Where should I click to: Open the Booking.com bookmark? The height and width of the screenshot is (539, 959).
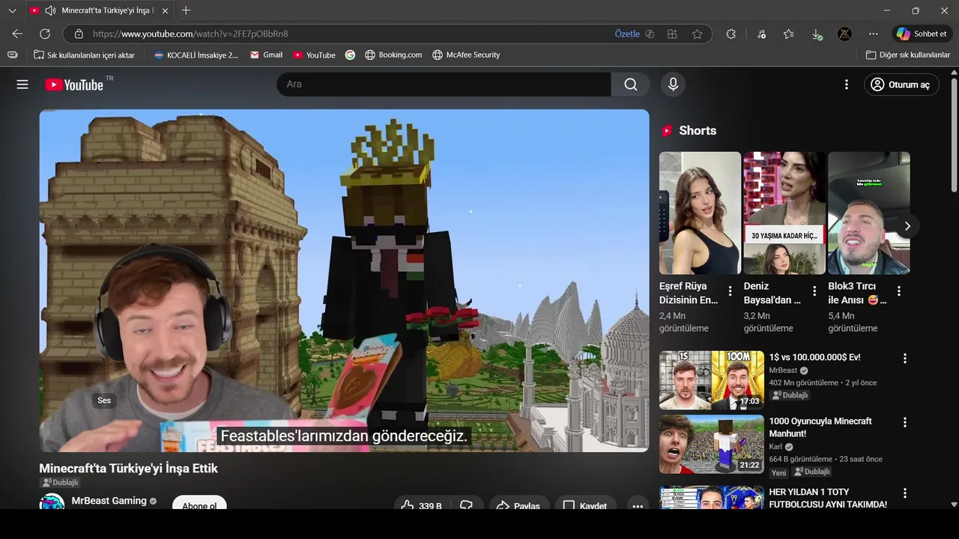pyautogui.click(x=393, y=55)
